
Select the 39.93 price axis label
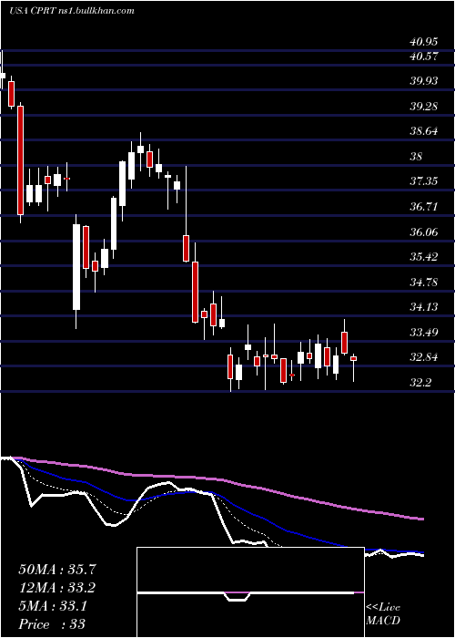click(x=423, y=81)
